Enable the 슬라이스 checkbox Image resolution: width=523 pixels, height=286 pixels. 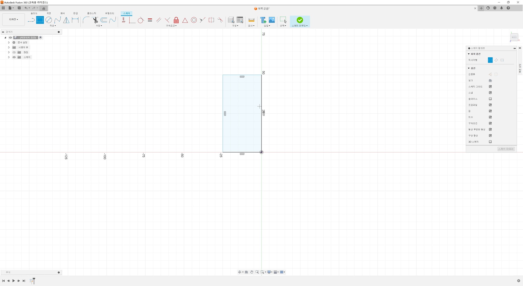click(490, 99)
